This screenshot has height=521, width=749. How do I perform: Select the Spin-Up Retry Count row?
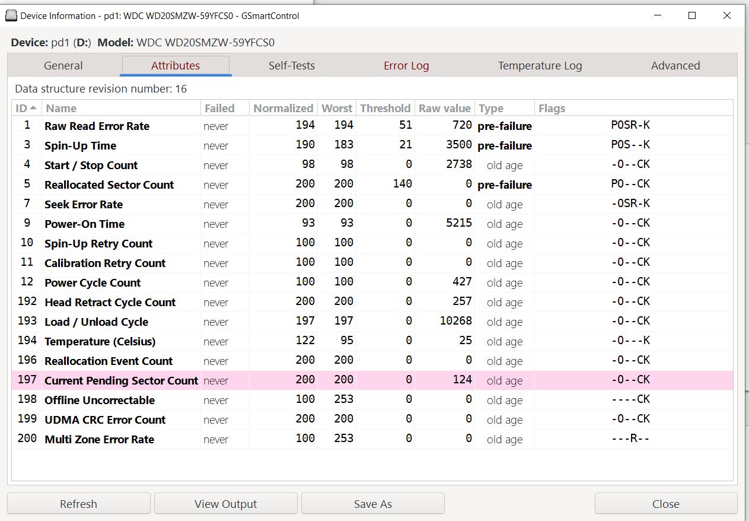click(x=372, y=243)
